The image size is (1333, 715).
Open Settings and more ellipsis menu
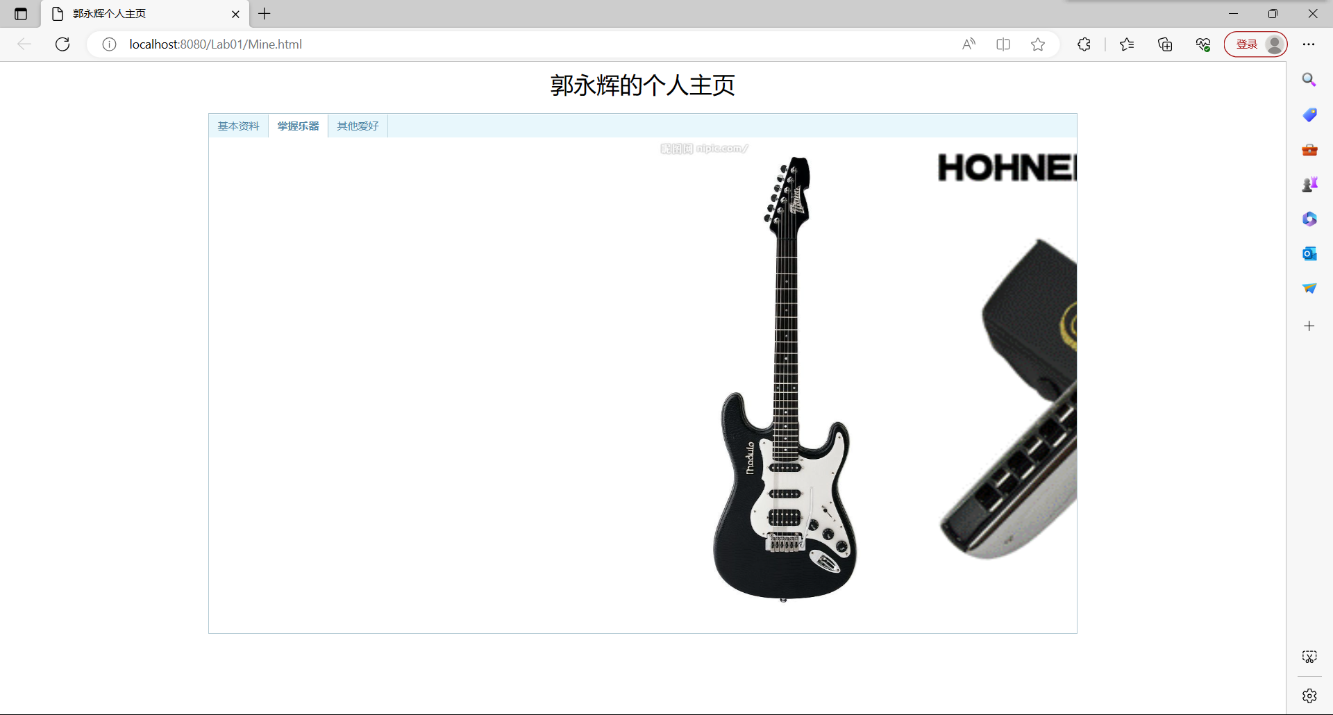[x=1309, y=44]
